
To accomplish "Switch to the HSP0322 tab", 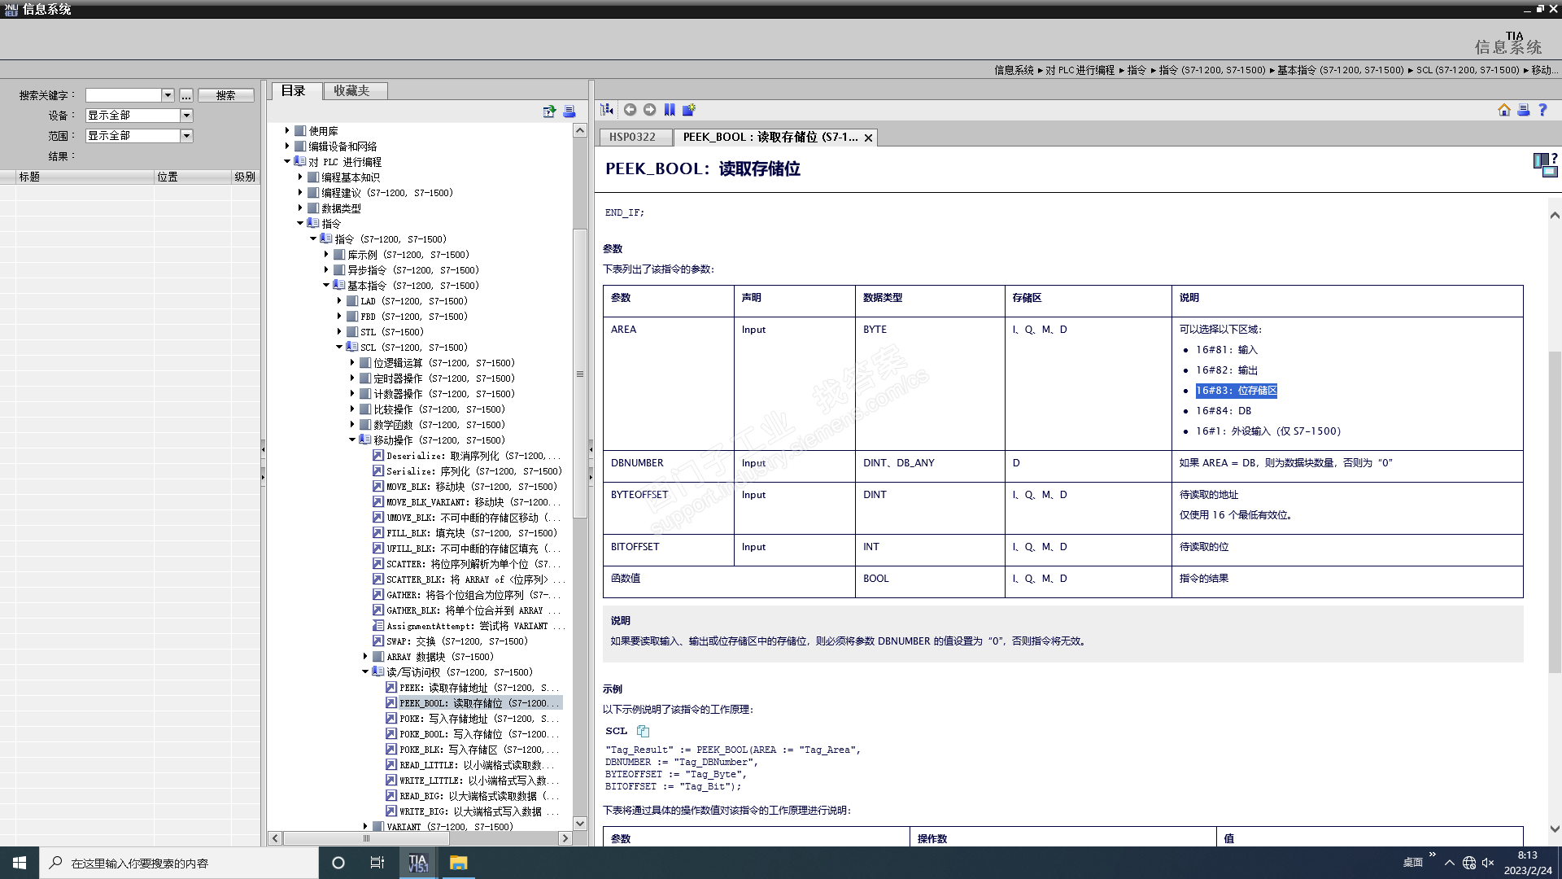I will point(632,138).
